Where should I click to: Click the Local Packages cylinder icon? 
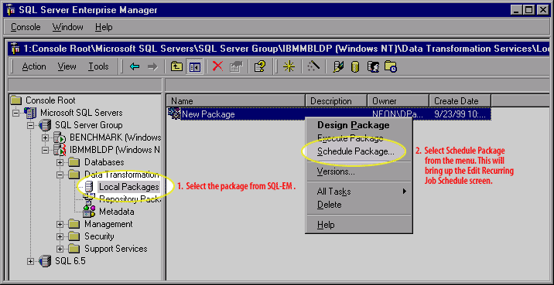[89, 187]
